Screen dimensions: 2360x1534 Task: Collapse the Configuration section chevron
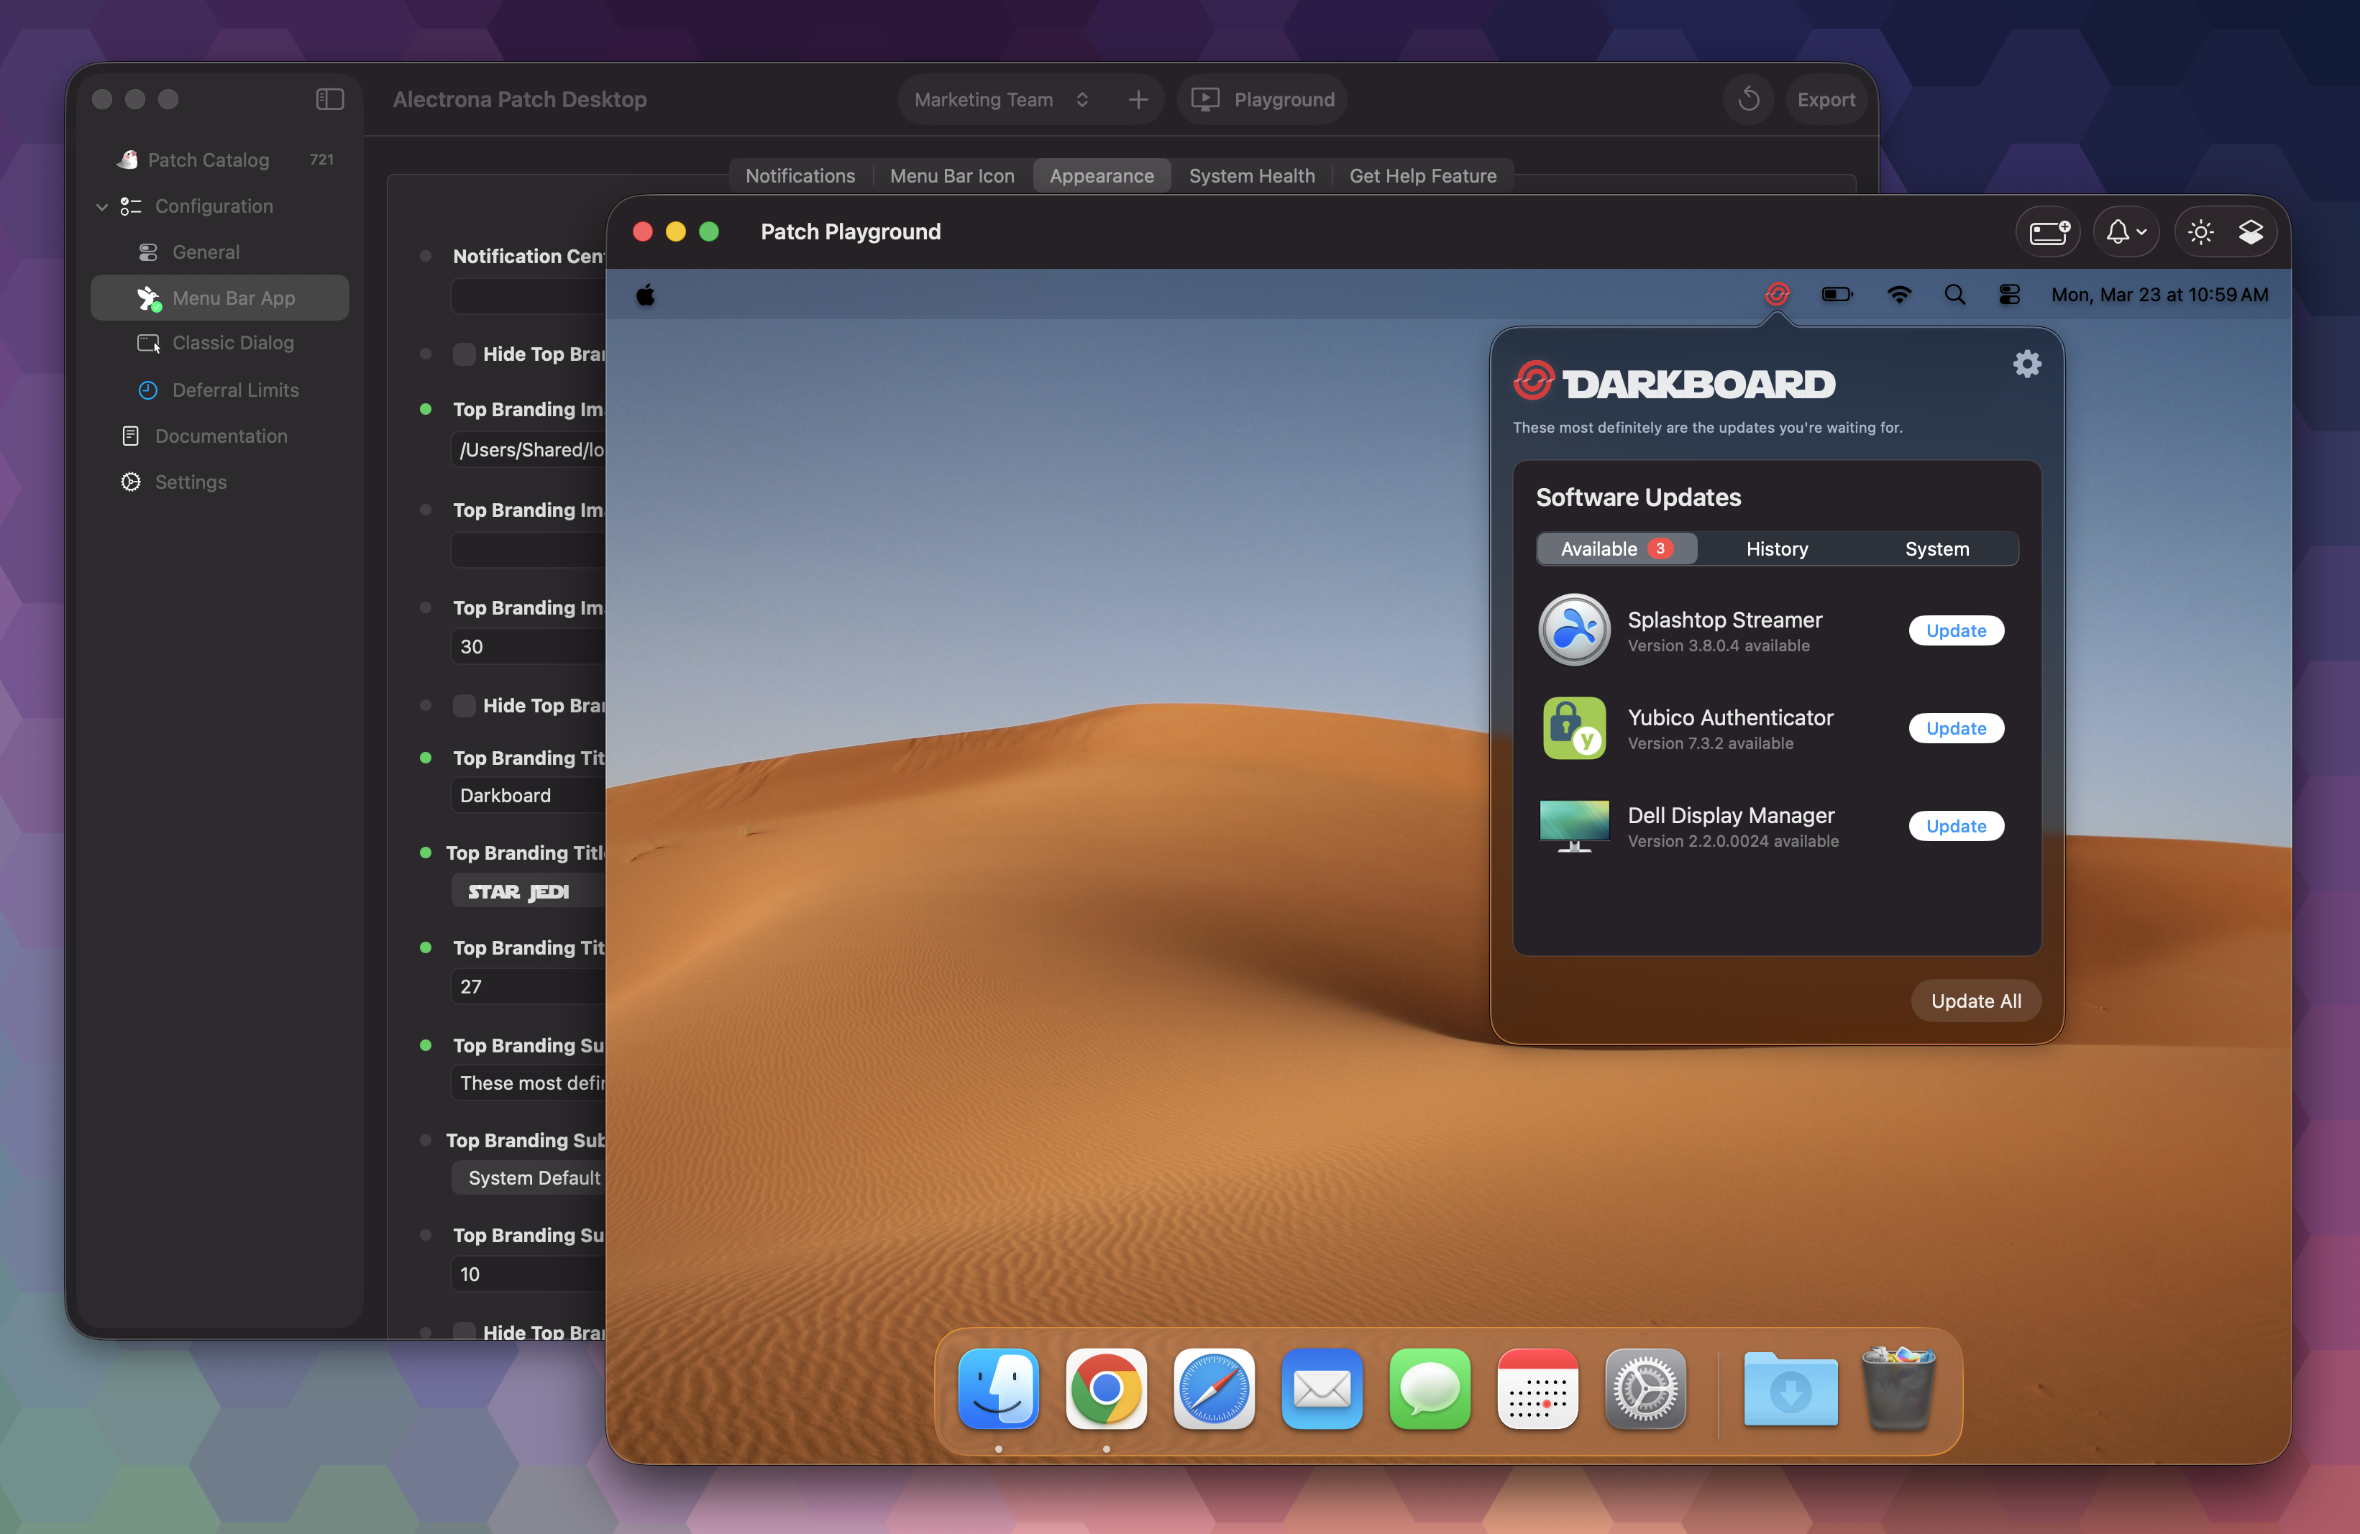click(x=102, y=206)
